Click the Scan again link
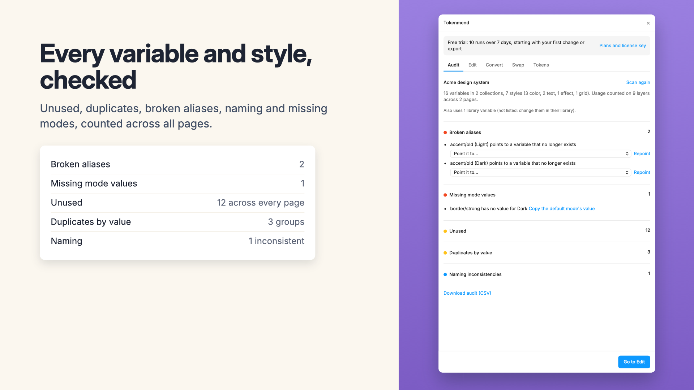The width and height of the screenshot is (694, 390). [x=638, y=82]
